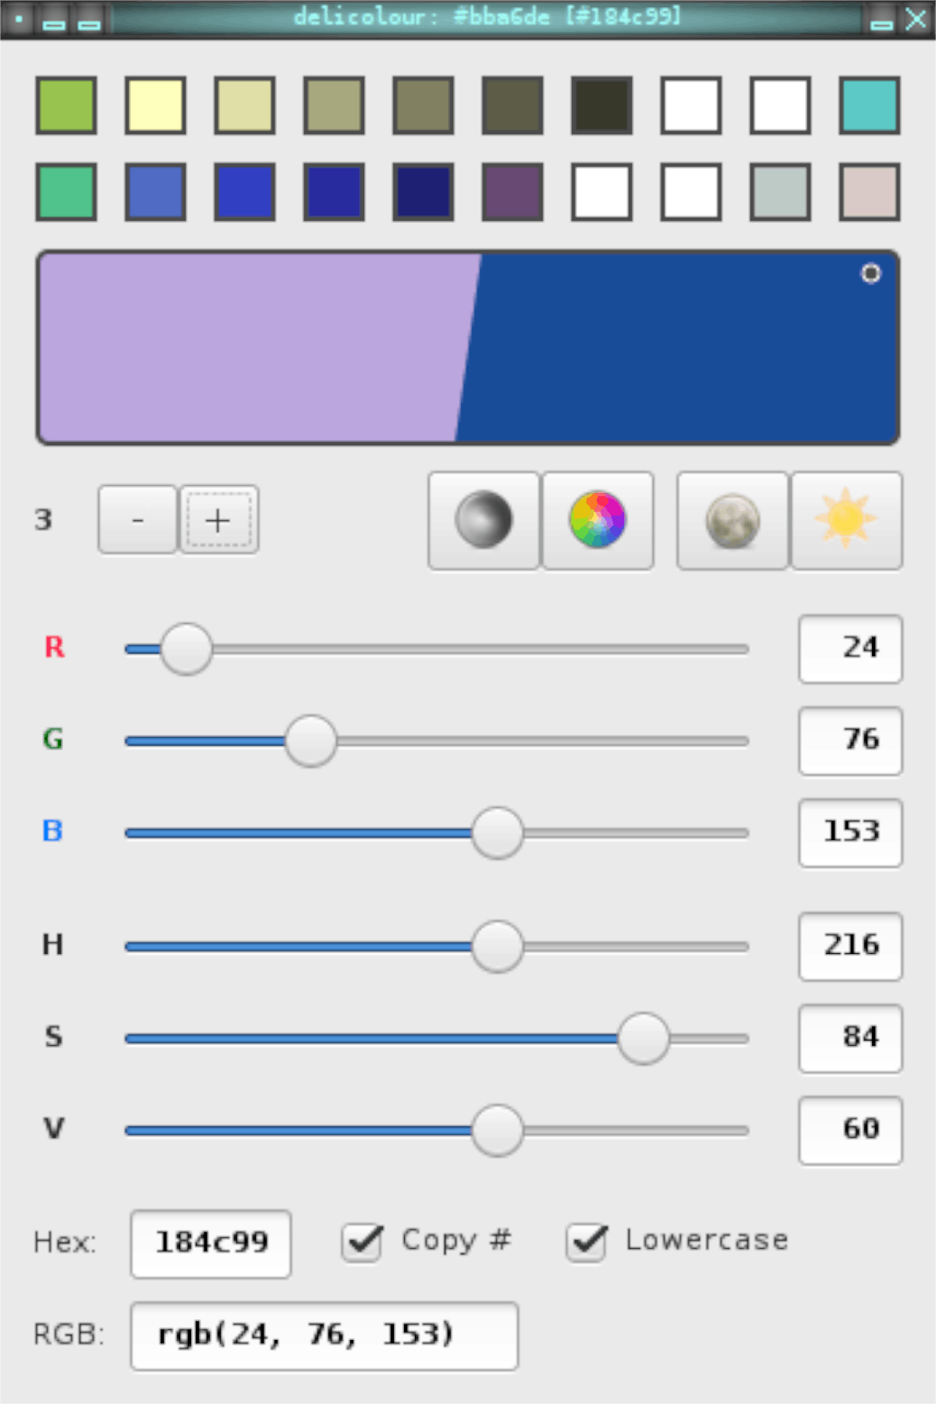Click the plus button next to 3
Image resolution: width=936 pixels, height=1404 pixels.
(219, 520)
